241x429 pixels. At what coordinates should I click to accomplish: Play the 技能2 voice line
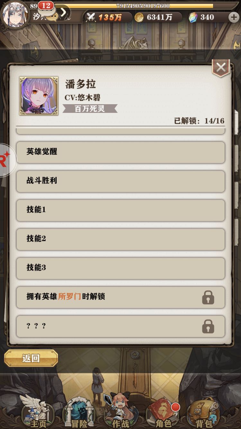[121, 239]
